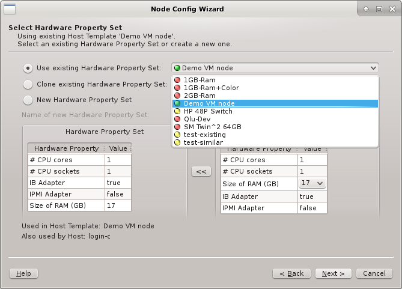Click left table Value column header
The height and width of the screenshot is (289, 402).
(118, 148)
